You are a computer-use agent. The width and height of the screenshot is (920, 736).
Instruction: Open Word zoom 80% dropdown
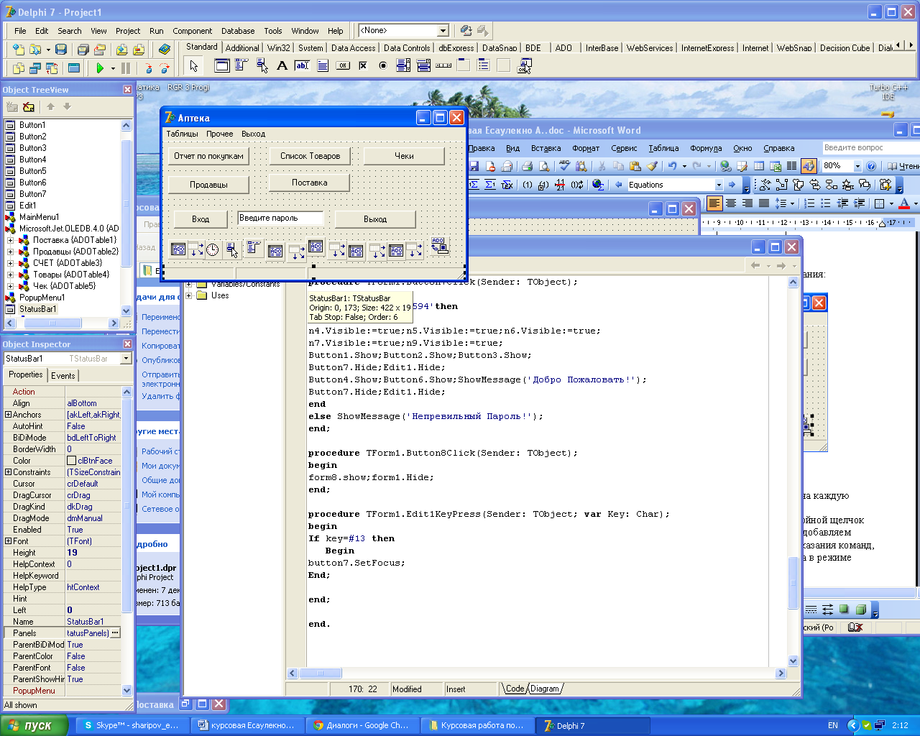tap(857, 166)
